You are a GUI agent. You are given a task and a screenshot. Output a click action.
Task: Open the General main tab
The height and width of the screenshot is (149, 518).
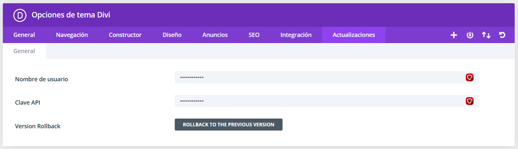pyautogui.click(x=24, y=35)
